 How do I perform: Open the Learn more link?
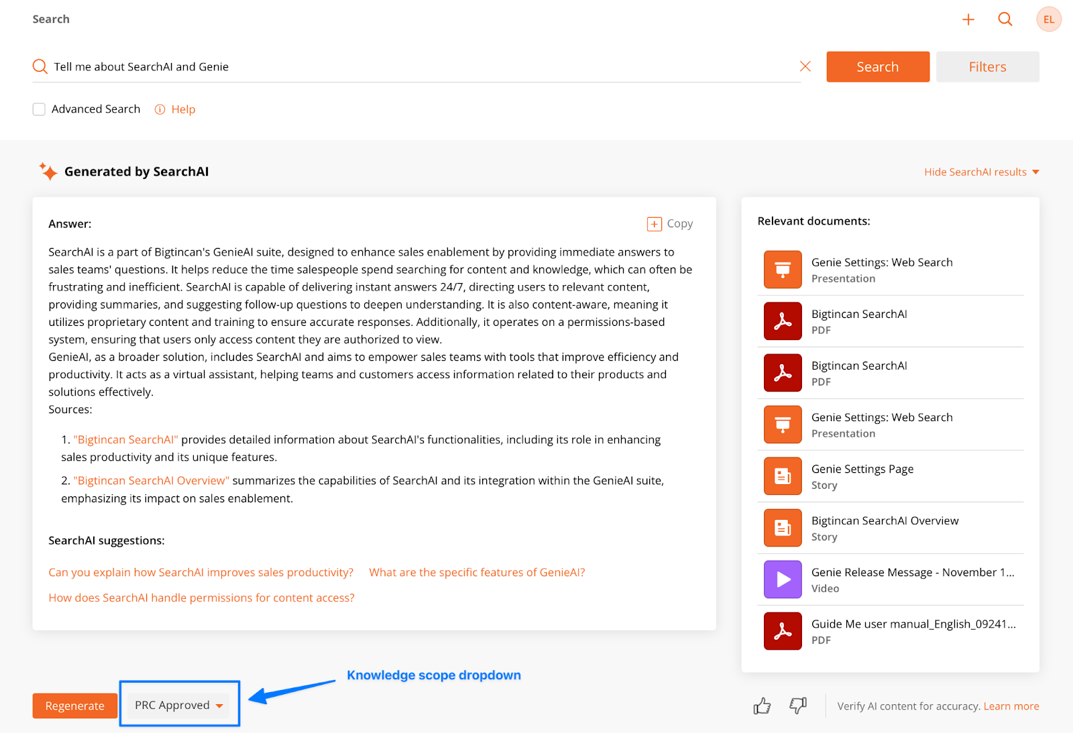coord(1011,706)
